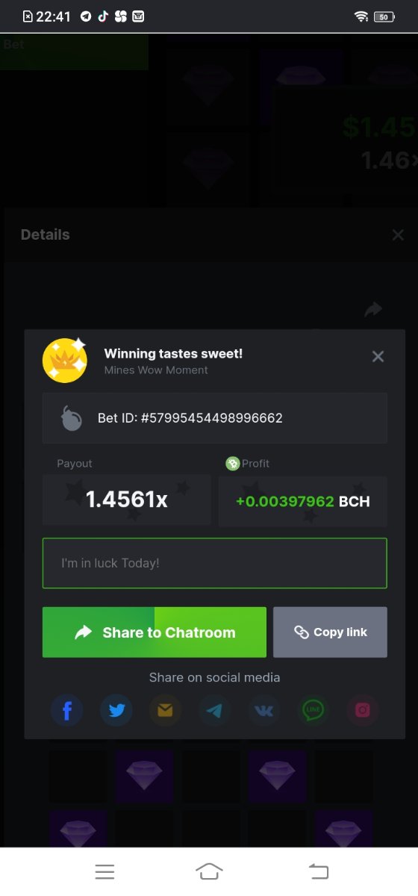
Task: Open Android recent apps menu button
Action: [x=104, y=871]
